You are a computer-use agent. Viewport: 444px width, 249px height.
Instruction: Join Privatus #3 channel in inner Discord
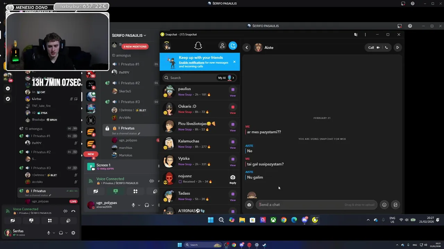click(x=130, y=102)
